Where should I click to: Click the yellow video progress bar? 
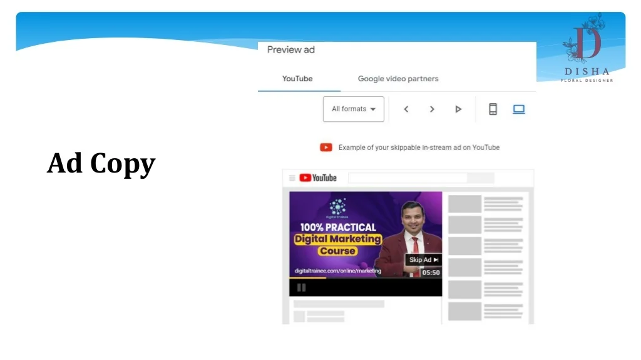click(307, 278)
